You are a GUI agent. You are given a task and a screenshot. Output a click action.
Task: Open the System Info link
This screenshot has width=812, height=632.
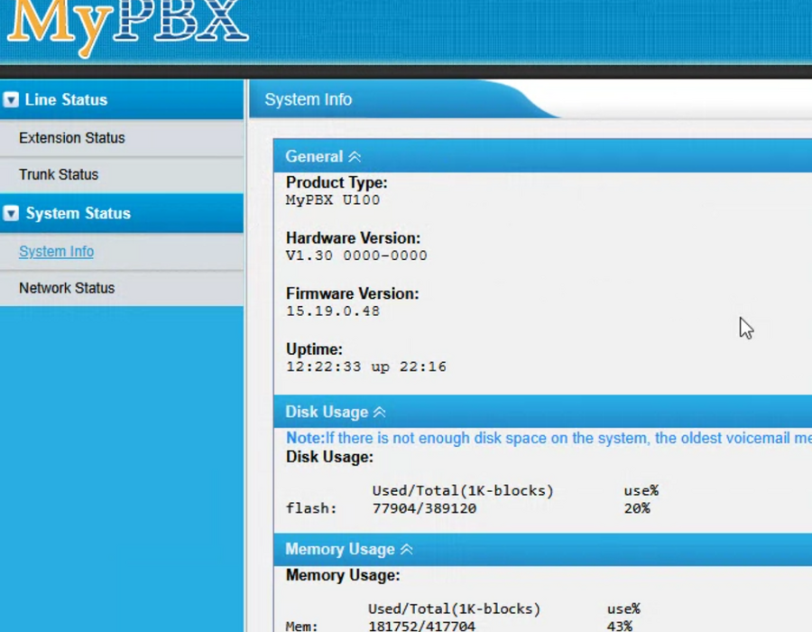click(x=57, y=251)
